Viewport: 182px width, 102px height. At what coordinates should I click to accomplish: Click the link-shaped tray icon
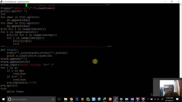162,99
